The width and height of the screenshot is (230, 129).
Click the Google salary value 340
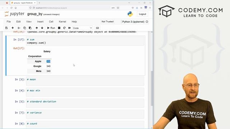coord(49,66)
